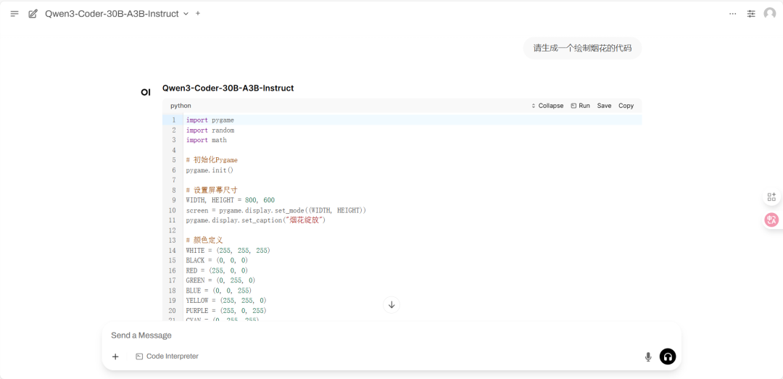783x379 pixels.
Task: Click line number 1 in gutter
Action: (x=174, y=120)
